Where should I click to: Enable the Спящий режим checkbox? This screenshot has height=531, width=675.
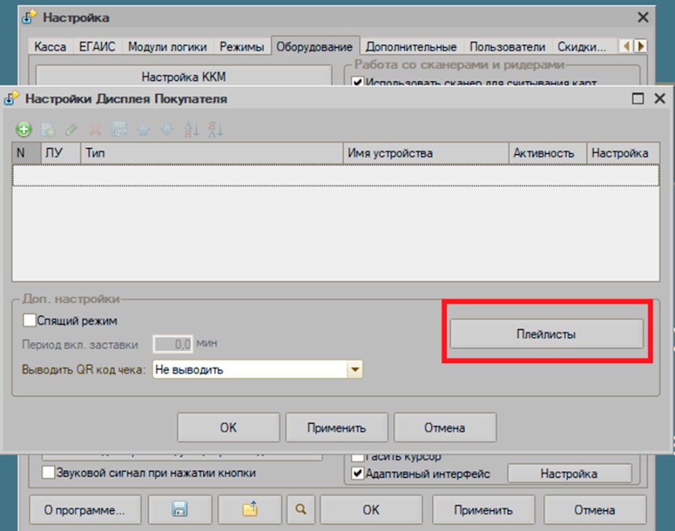(x=29, y=320)
